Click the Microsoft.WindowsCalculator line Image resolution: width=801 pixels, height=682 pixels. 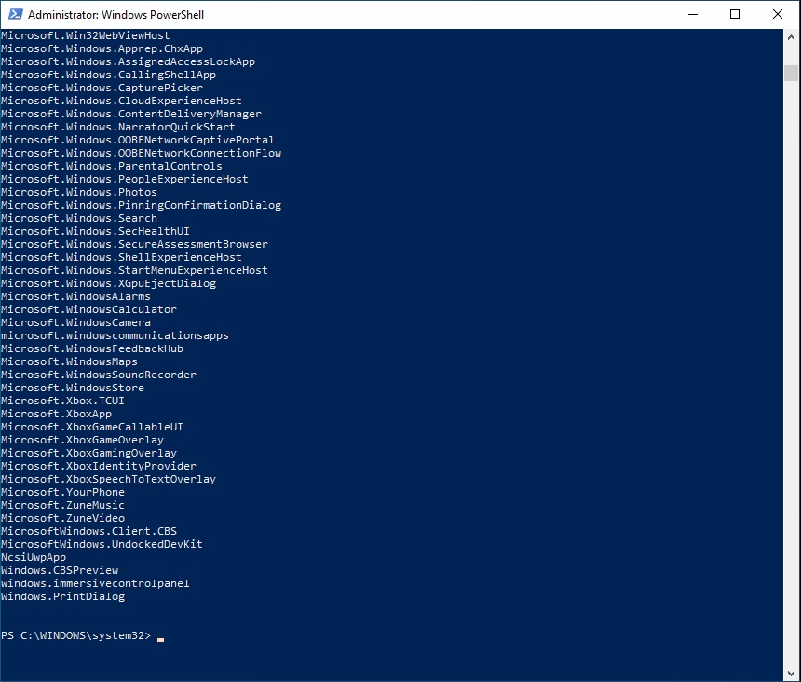tap(88, 309)
